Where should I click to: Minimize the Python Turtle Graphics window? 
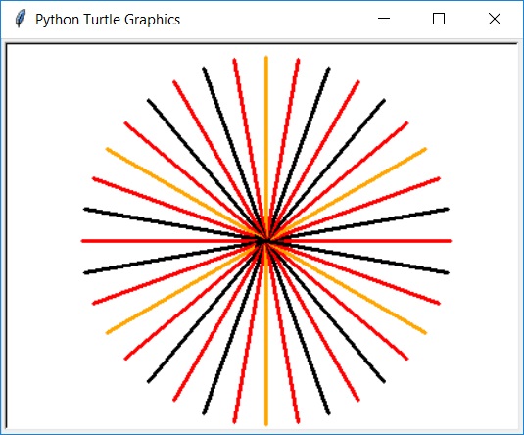pyautogui.click(x=384, y=19)
